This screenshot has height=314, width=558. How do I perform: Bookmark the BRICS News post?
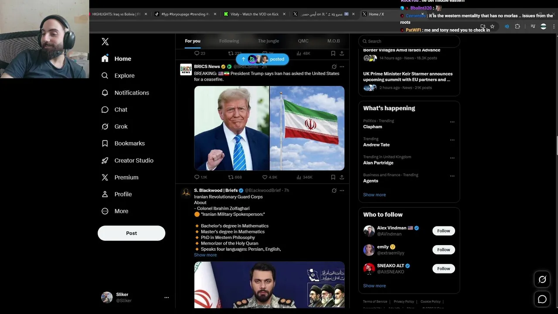click(333, 177)
